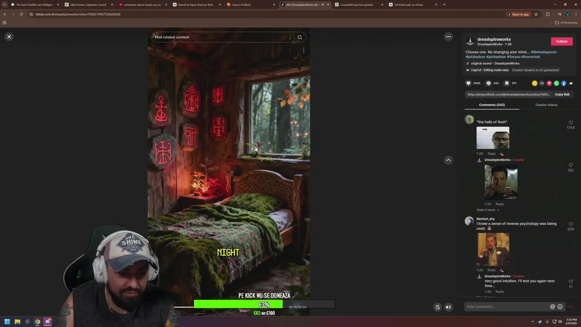The image size is (581, 327).
Task: Open more share options arrow
Action: click(x=571, y=83)
